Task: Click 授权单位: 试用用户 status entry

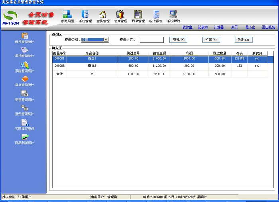Action: [17, 197]
